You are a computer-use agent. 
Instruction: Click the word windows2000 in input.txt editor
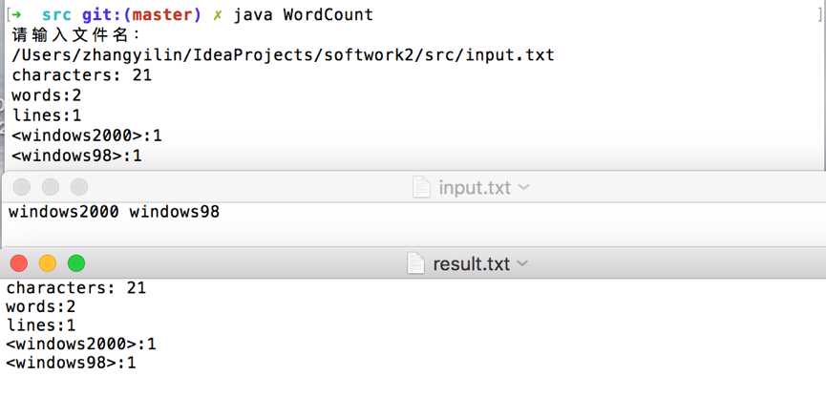click(63, 212)
